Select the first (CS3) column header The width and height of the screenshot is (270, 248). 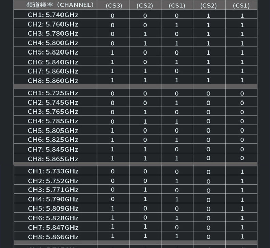114,6
